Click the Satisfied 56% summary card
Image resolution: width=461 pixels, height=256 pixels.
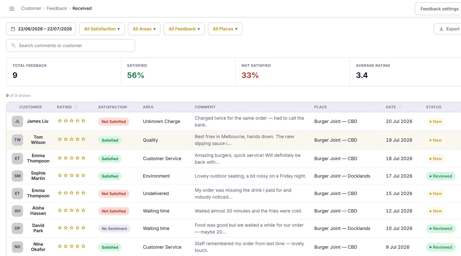coord(178,72)
